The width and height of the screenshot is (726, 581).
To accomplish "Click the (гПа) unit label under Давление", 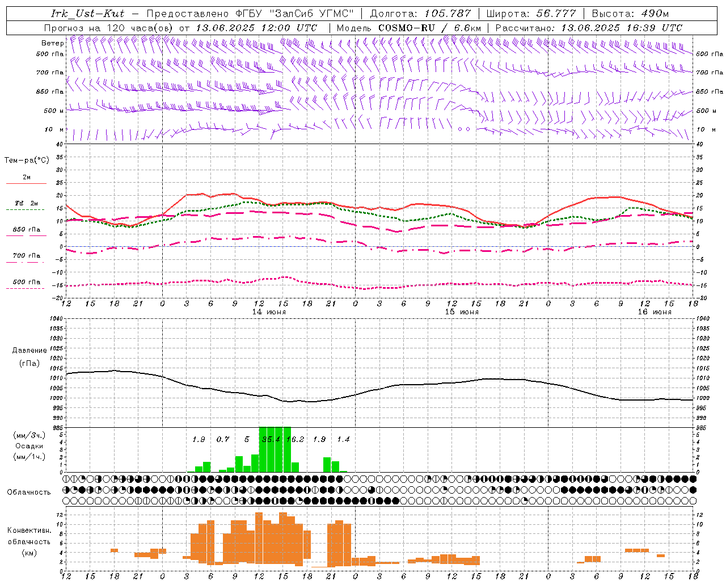I will [x=29, y=364].
